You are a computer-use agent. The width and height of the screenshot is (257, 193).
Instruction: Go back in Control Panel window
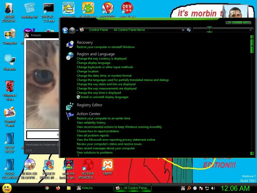(x=65, y=30)
